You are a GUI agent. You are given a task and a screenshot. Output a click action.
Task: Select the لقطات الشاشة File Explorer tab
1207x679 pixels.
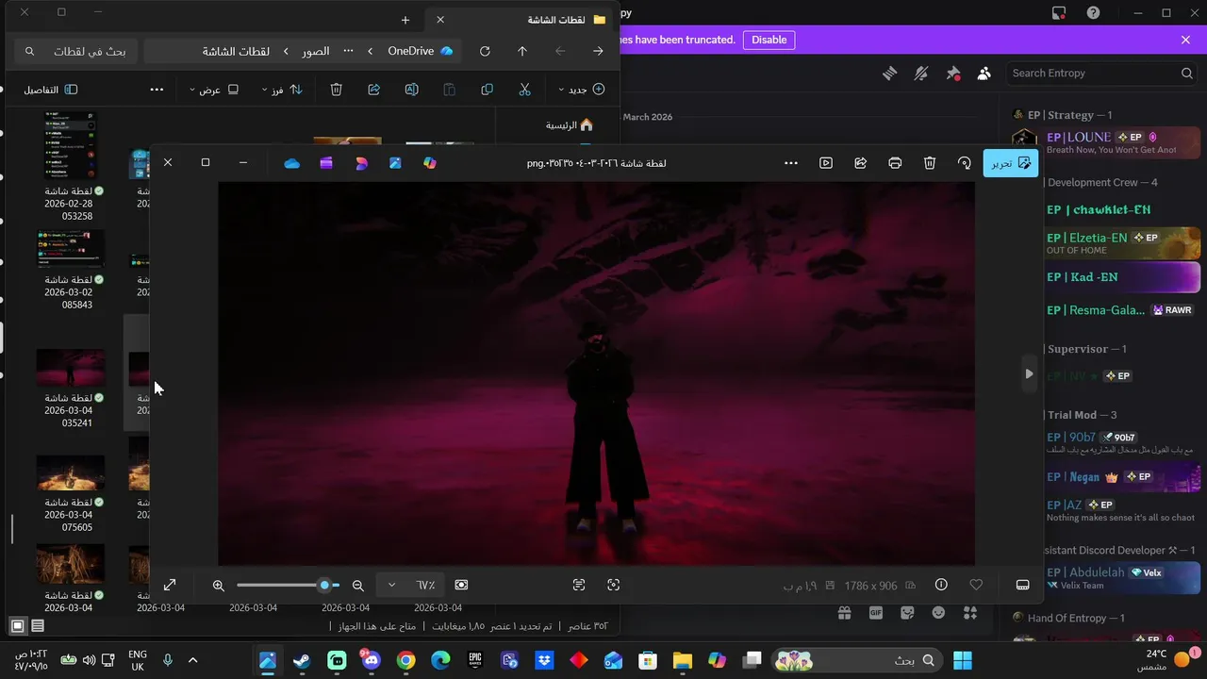(x=521, y=20)
